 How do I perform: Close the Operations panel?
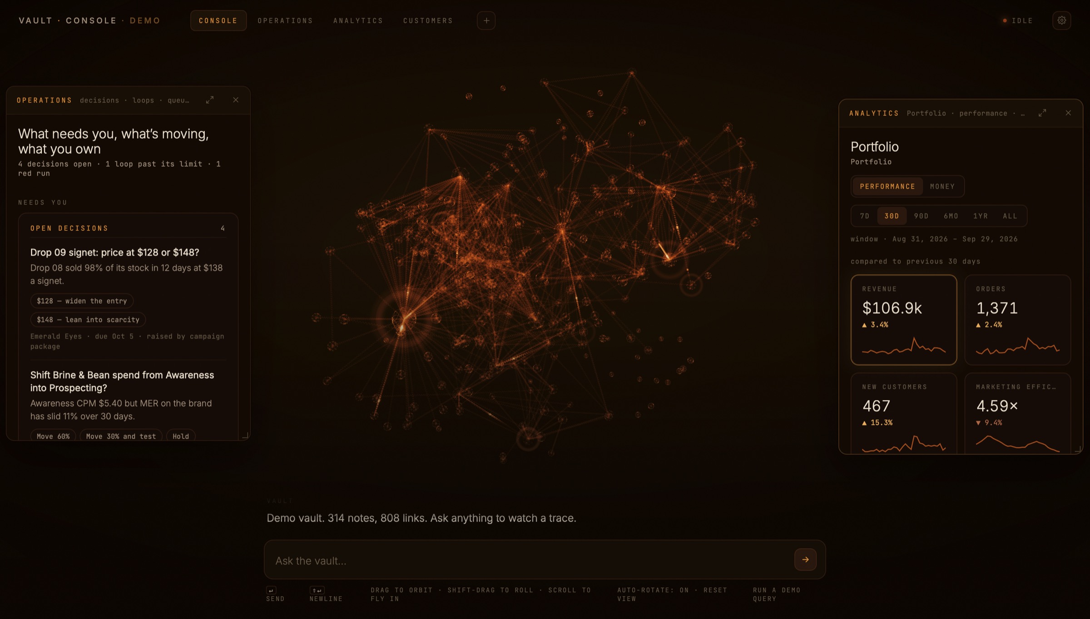(236, 100)
